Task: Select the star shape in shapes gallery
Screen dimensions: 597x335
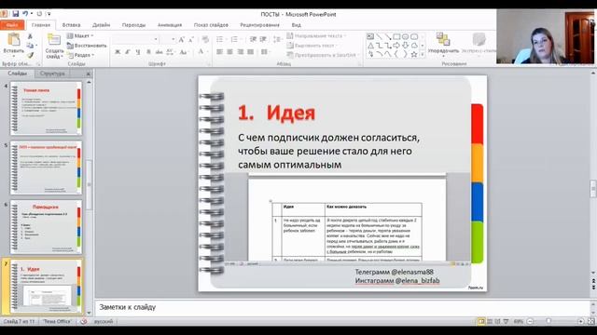Action: pyautogui.click(x=414, y=55)
